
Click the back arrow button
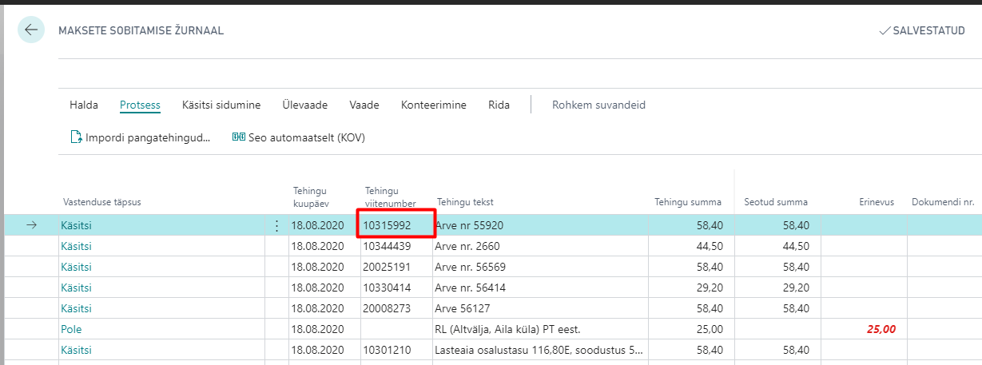(31, 30)
